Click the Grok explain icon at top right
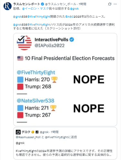Viewport: 122px width, 160px height. coord(109,4)
